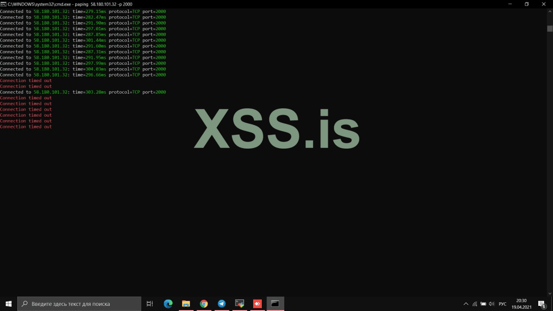The width and height of the screenshot is (553, 311).
Task: Click the output line with time=301.44ms
Action: (83, 40)
